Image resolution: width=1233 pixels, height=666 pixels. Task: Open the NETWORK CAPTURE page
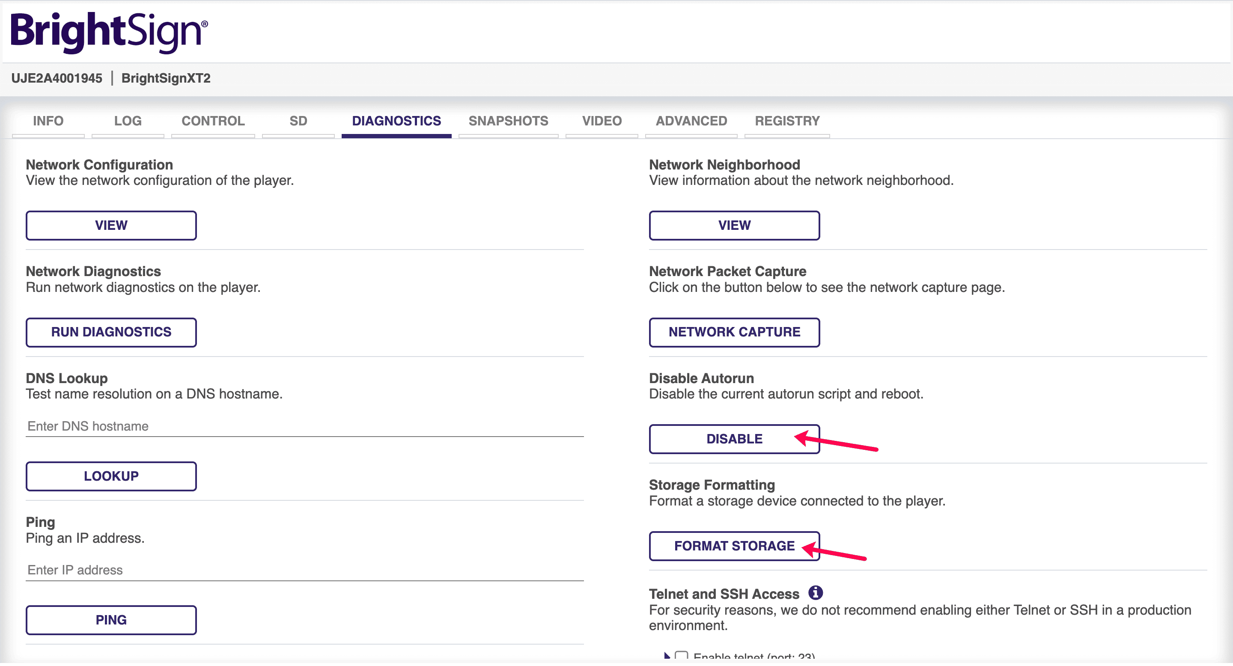click(x=734, y=332)
